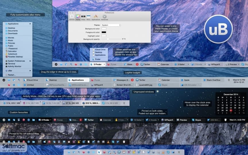The image size is (248, 155).
Task: Open the Areas pane in Preferences
Action: pos(83,18)
